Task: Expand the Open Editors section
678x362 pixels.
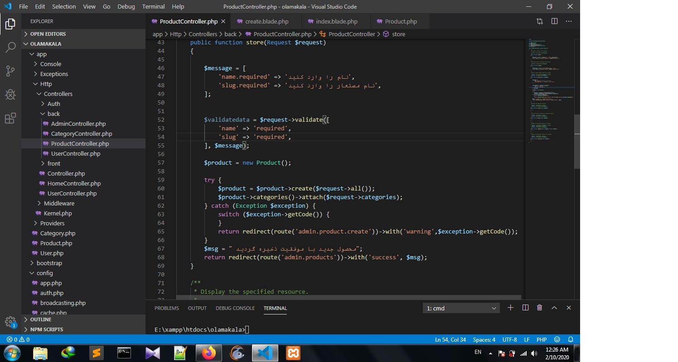Action: (x=83, y=34)
